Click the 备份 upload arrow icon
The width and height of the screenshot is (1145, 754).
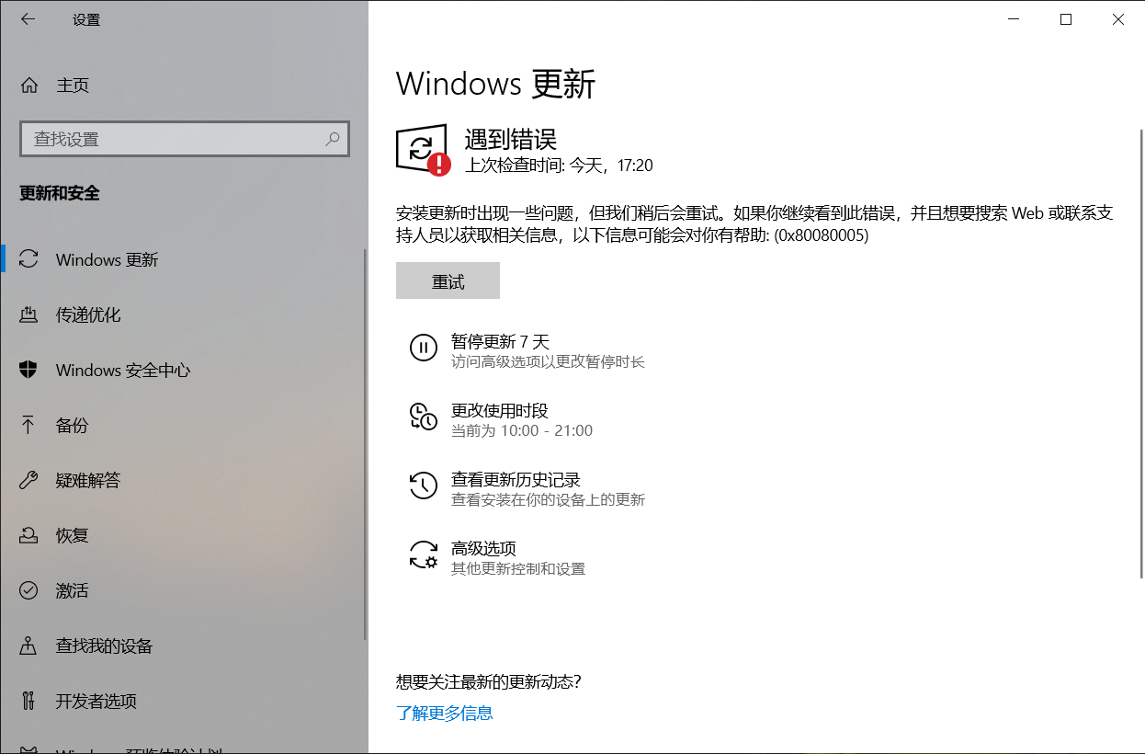[x=28, y=425]
